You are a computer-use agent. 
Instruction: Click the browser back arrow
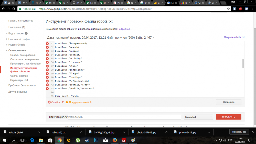click(x=3, y=9)
